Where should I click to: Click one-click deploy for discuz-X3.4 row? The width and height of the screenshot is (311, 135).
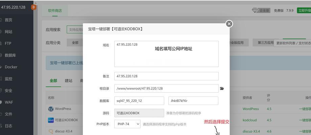(305, 131)
